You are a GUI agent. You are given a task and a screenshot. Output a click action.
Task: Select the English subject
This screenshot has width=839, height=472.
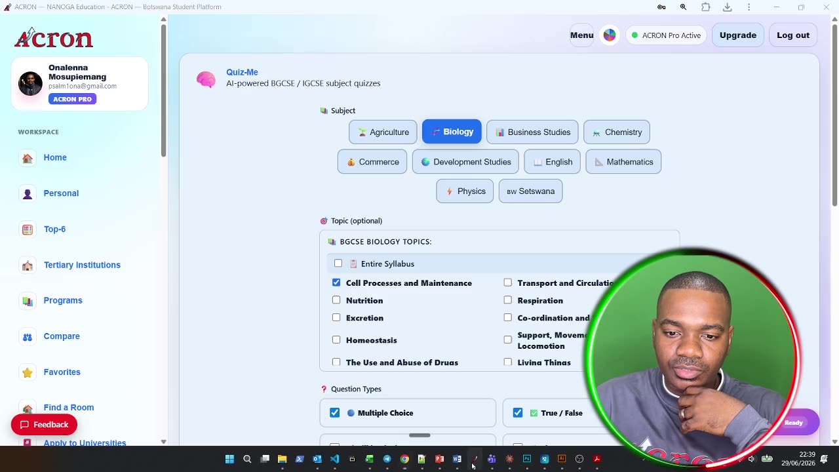(x=552, y=162)
